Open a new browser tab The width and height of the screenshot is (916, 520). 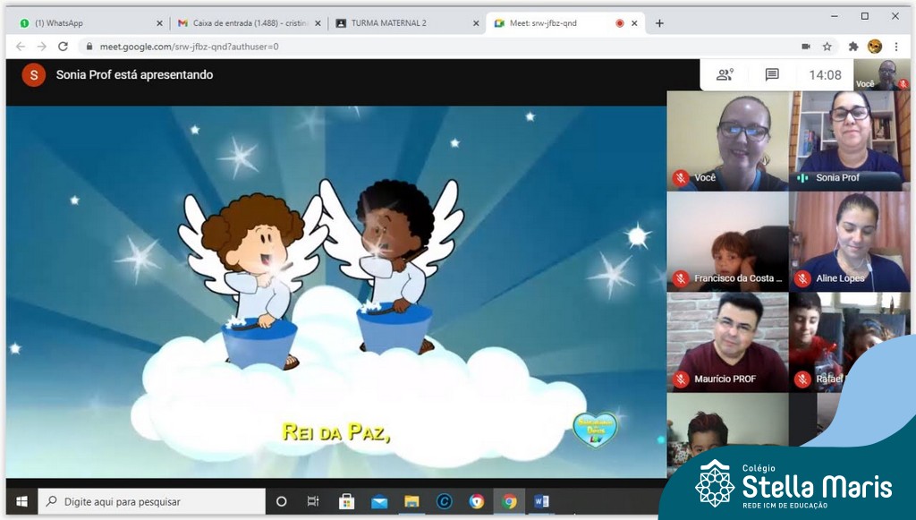point(659,23)
